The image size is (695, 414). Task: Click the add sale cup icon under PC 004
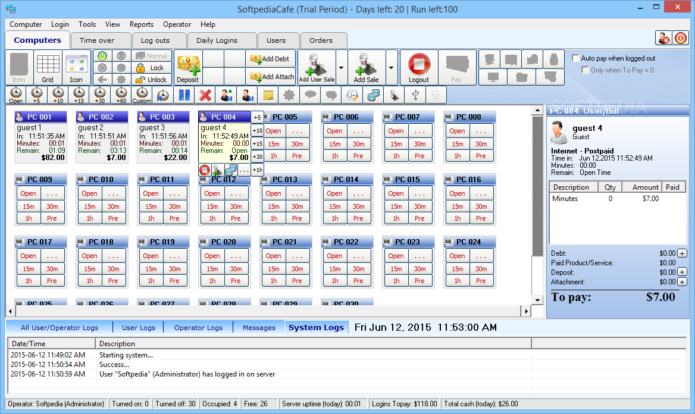click(x=217, y=170)
